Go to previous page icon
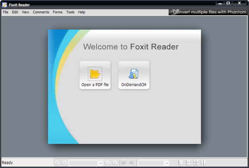The height and width of the screenshot is (168, 249). tap(64, 163)
